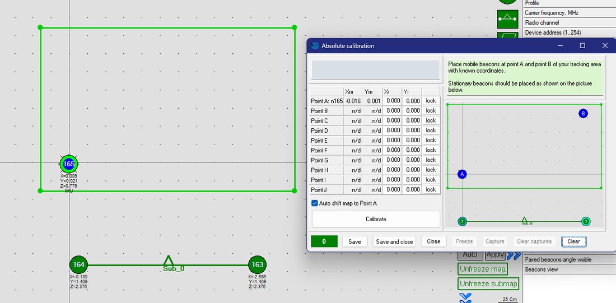Viewport: 616px width, 303px height.
Task: Click the Close button next to Save and close
Action: coord(433,241)
